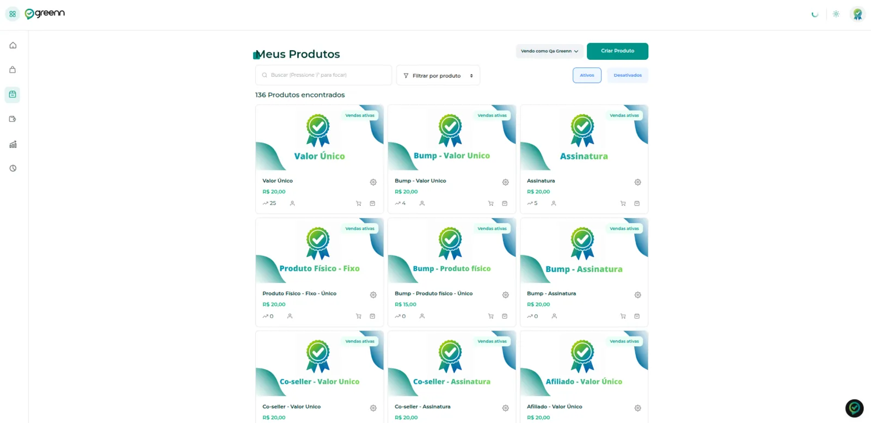
Task: Open the bar chart reports sidebar icon
Action: (13, 144)
